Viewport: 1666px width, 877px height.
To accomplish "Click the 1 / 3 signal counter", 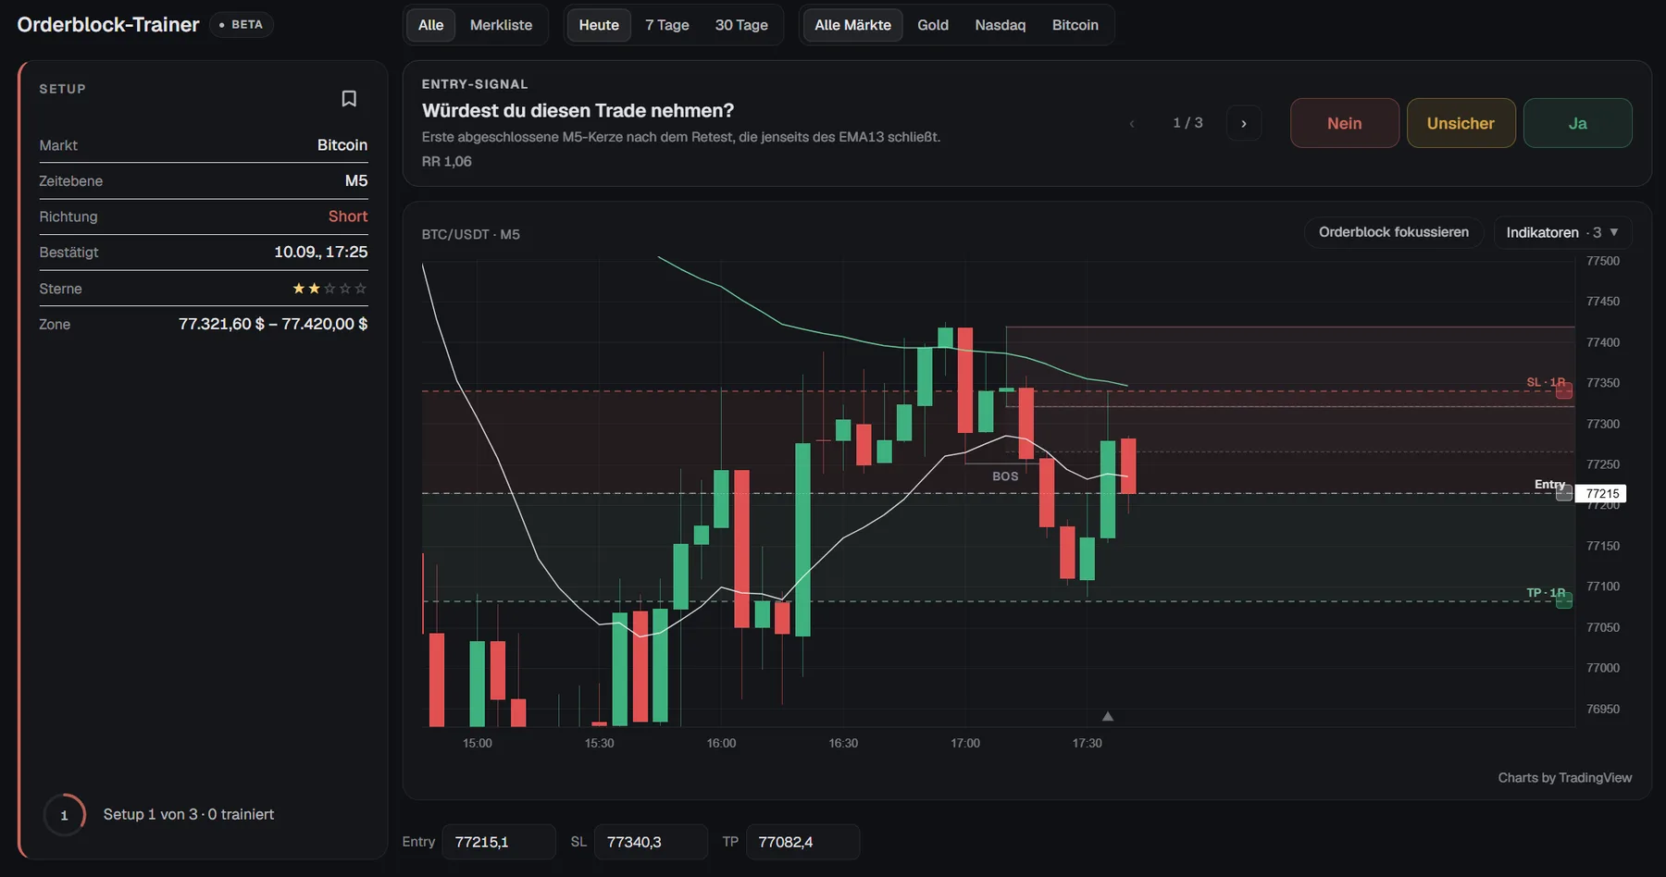I will [1187, 123].
